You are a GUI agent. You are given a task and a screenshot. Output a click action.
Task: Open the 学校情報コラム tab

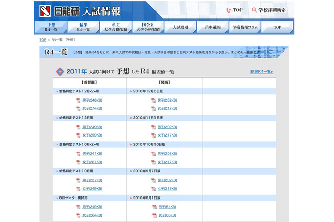point(245,27)
